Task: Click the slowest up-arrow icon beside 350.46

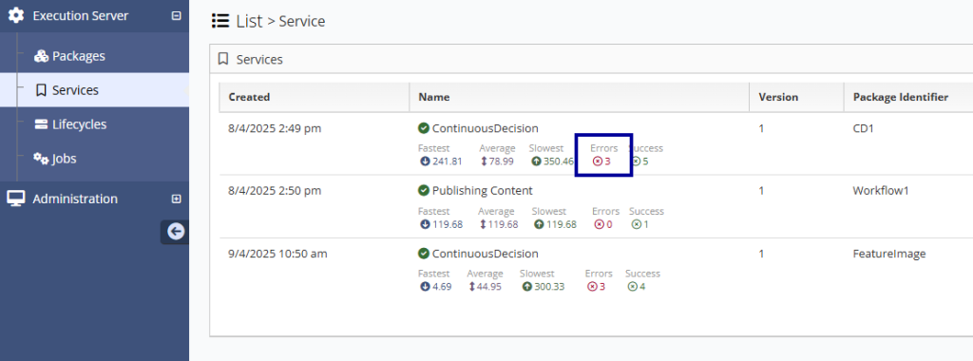Action: (x=537, y=161)
